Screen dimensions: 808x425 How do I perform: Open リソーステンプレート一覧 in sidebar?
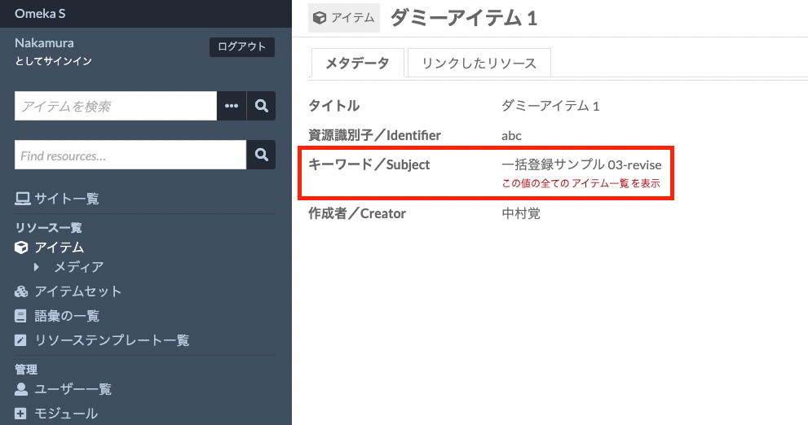(112, 340)
